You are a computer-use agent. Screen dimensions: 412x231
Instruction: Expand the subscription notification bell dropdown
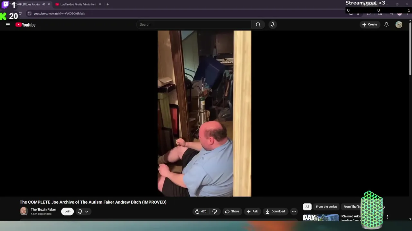[83, 211]
